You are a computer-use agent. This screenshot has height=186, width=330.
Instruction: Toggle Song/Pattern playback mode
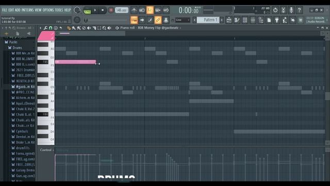coord(87,10)
